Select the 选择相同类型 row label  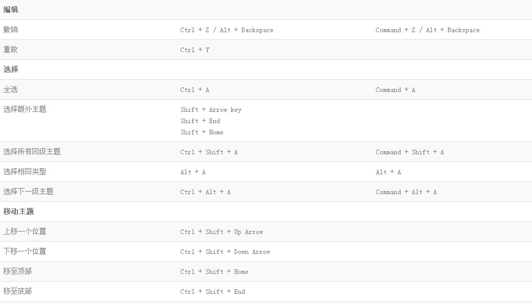(x=25, y=172)
